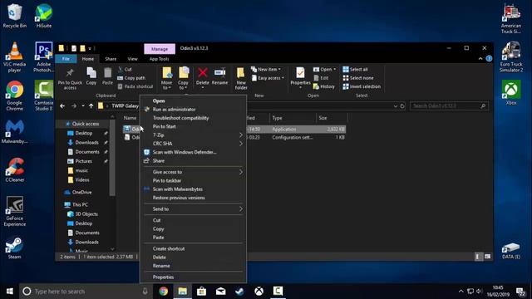The height and width of the screenshot is (299, 532).
Task: Open the address bar history dropdown arrow
Action: tap(396, 106)
